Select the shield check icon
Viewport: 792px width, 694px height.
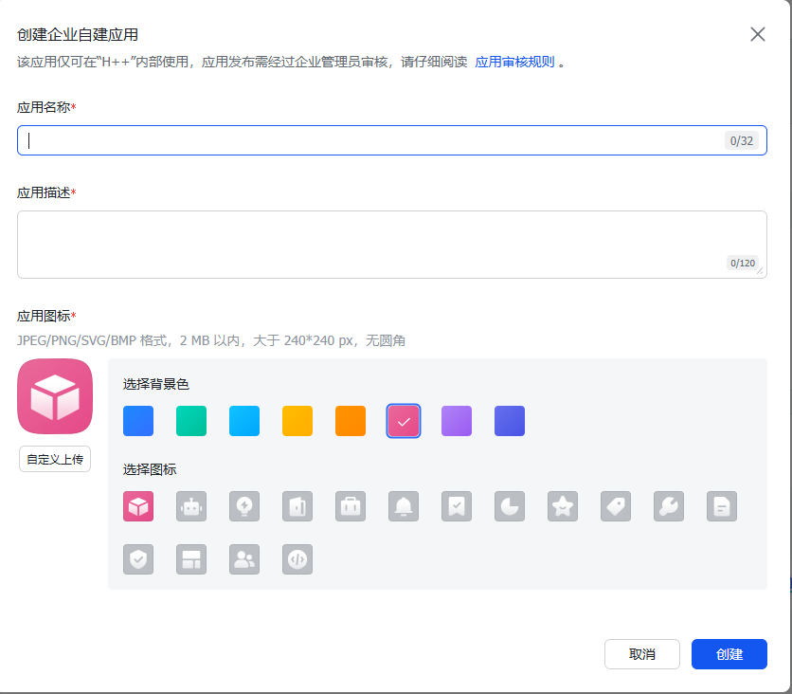138,559
